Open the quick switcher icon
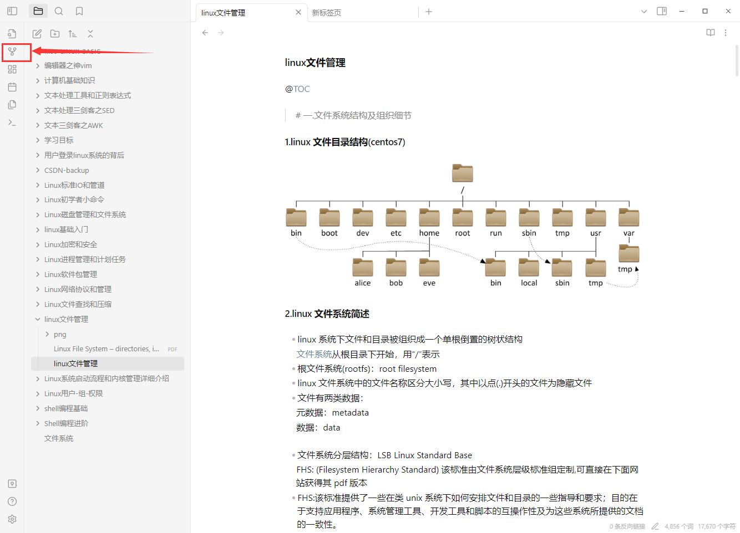This screenshot has height=533, width=740. click(12, 34)
